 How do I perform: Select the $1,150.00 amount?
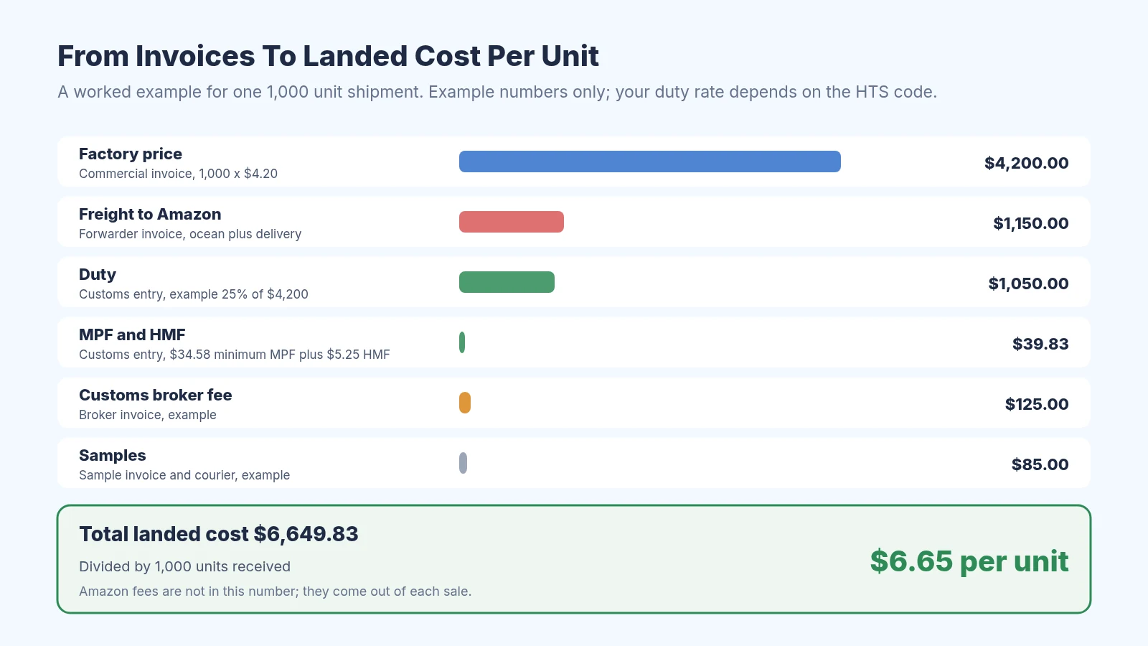[x=1031, y=223]
